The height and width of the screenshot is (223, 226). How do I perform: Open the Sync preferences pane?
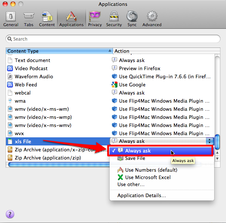point(132,19)
